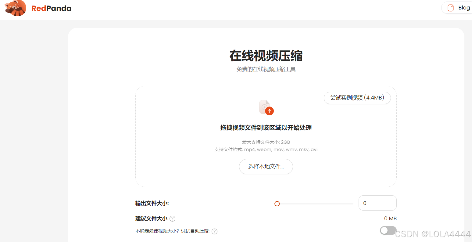Image resolution: width=472 pixels, height=242 pixels.
Task: Open the Blog link
Action: [x=457, y=8]
